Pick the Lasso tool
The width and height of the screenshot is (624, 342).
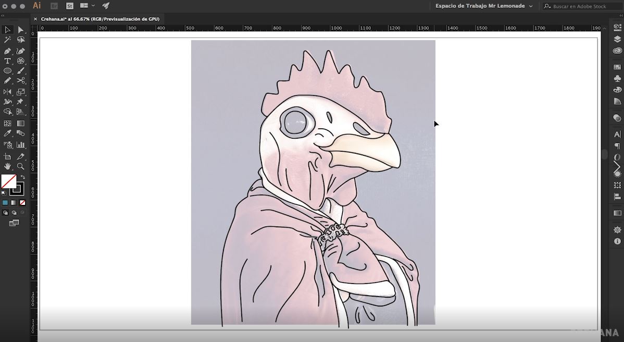point(20,40)
